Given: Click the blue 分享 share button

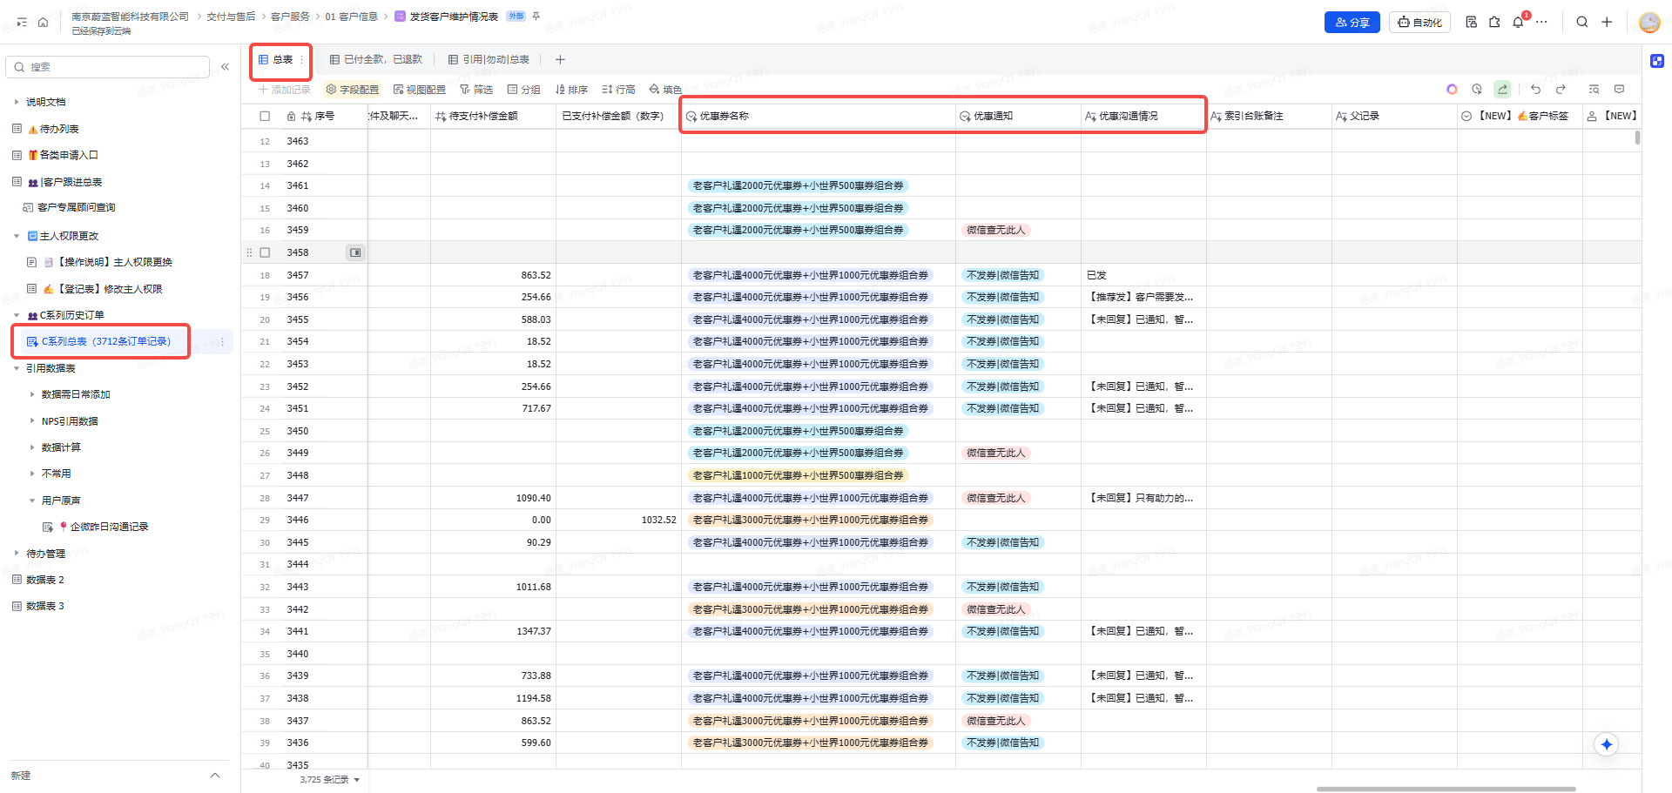Looking at the screenshot, I should (x=1352, y=23).
